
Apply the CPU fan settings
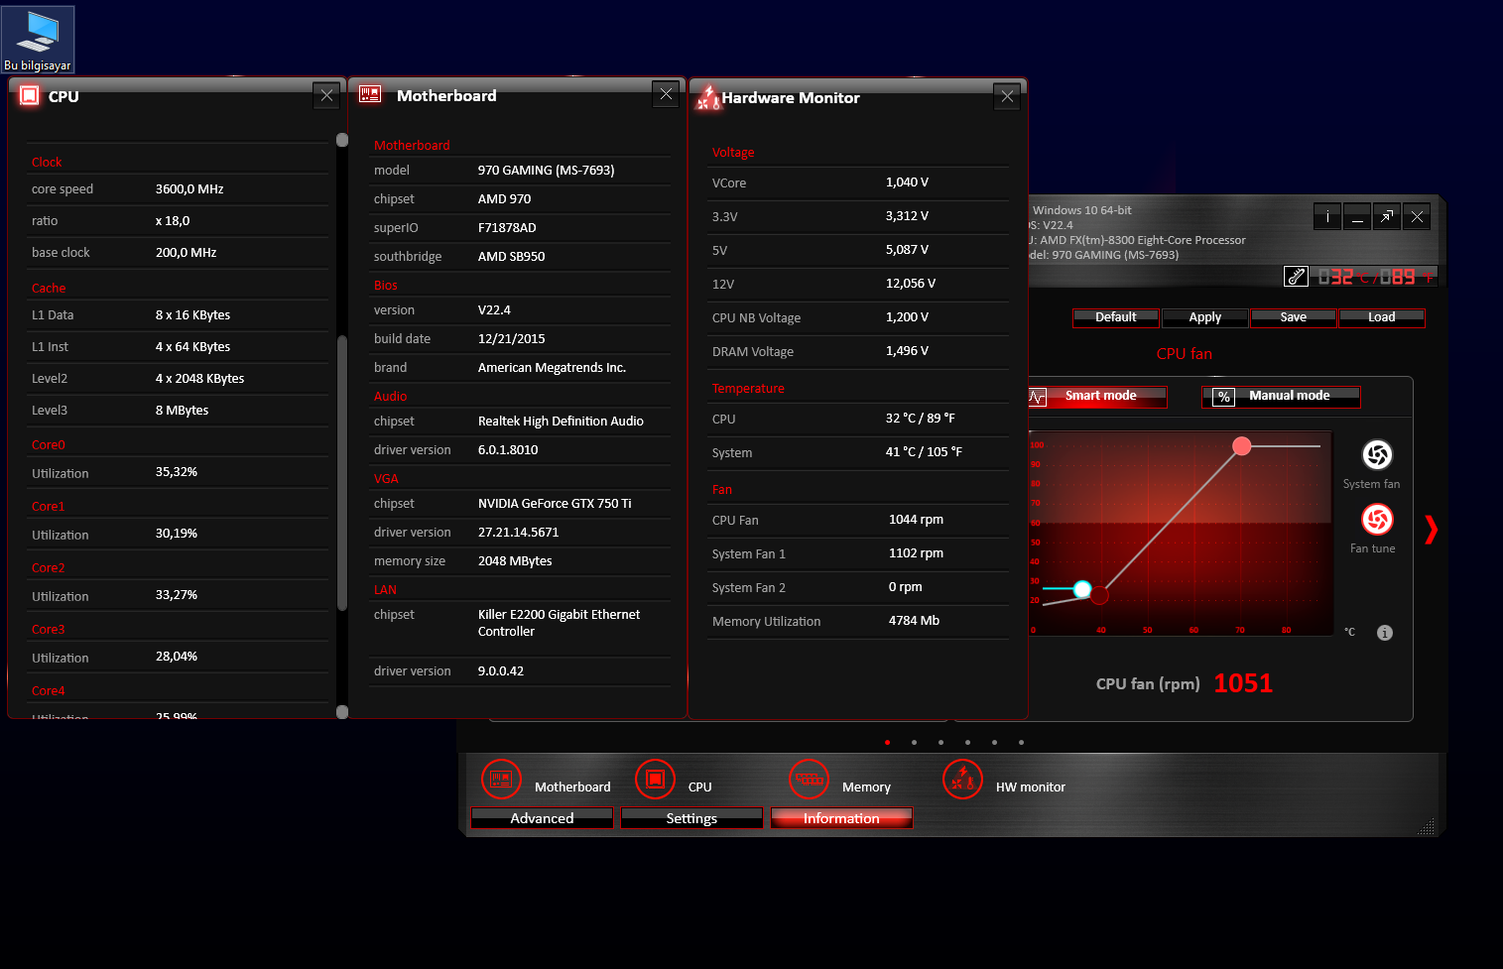1205,317
